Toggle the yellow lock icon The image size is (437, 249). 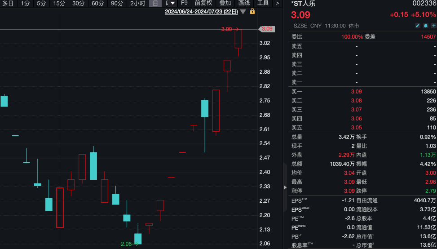252,11
